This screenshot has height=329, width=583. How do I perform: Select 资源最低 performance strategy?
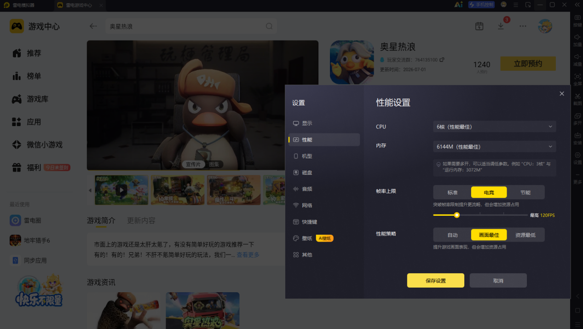pos(525,235)
